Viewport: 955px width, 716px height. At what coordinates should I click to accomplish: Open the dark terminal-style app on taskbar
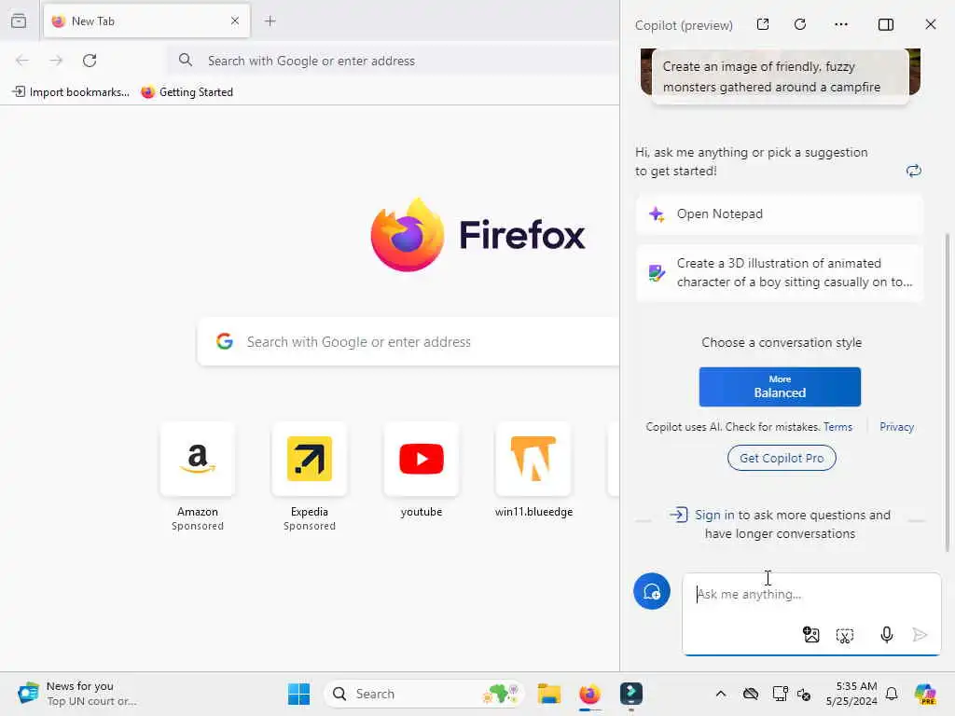click(631, 694)
